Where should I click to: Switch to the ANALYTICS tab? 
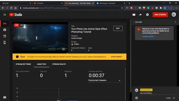point(42,64)
